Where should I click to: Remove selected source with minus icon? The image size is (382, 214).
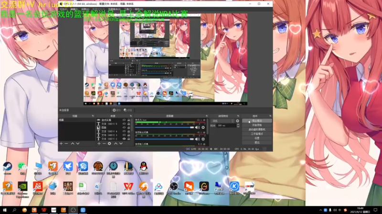click(x=104, y=144)
